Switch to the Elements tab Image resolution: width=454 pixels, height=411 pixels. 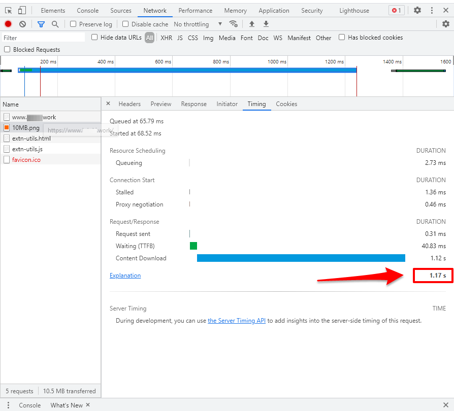(x=53, y=11)
